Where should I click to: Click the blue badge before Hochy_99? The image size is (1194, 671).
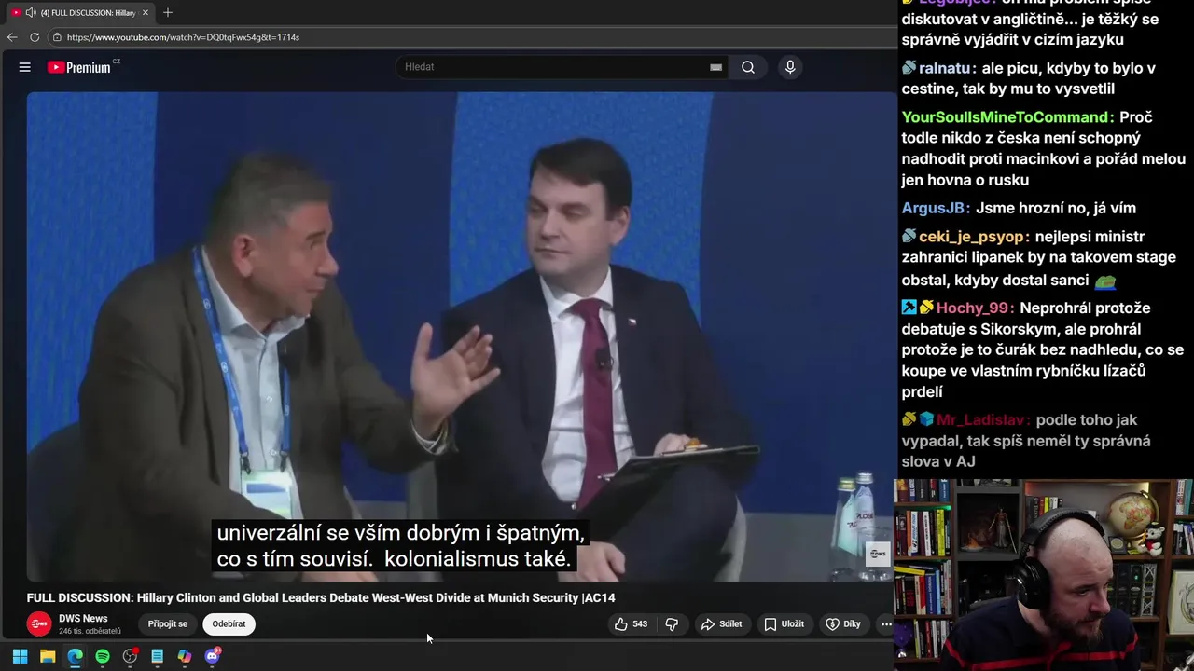(909, 308)
